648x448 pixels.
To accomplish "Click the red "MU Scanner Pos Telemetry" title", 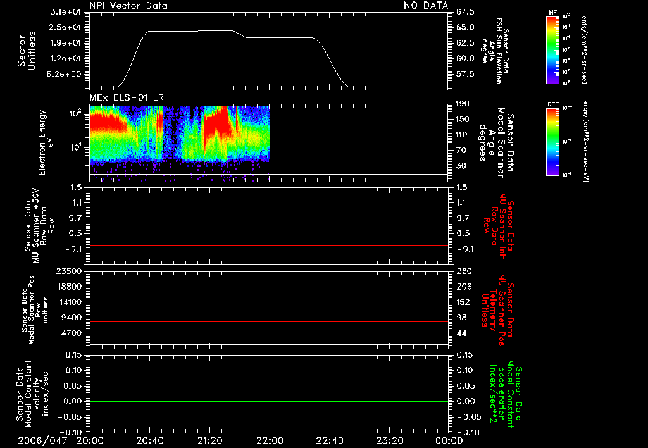I will (497, 310).
